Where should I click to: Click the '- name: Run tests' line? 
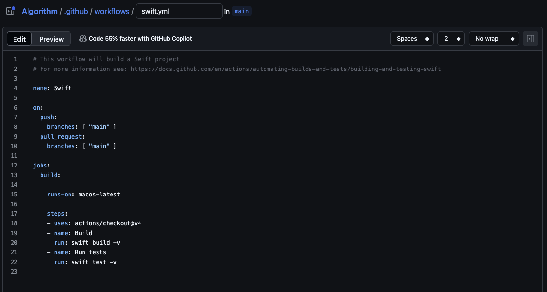76,252
